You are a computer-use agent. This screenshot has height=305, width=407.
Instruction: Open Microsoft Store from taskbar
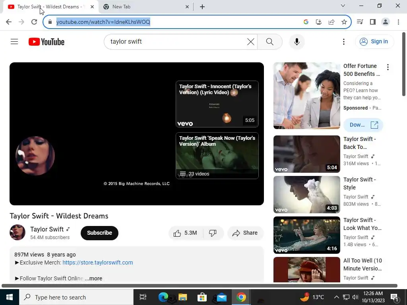202,297
